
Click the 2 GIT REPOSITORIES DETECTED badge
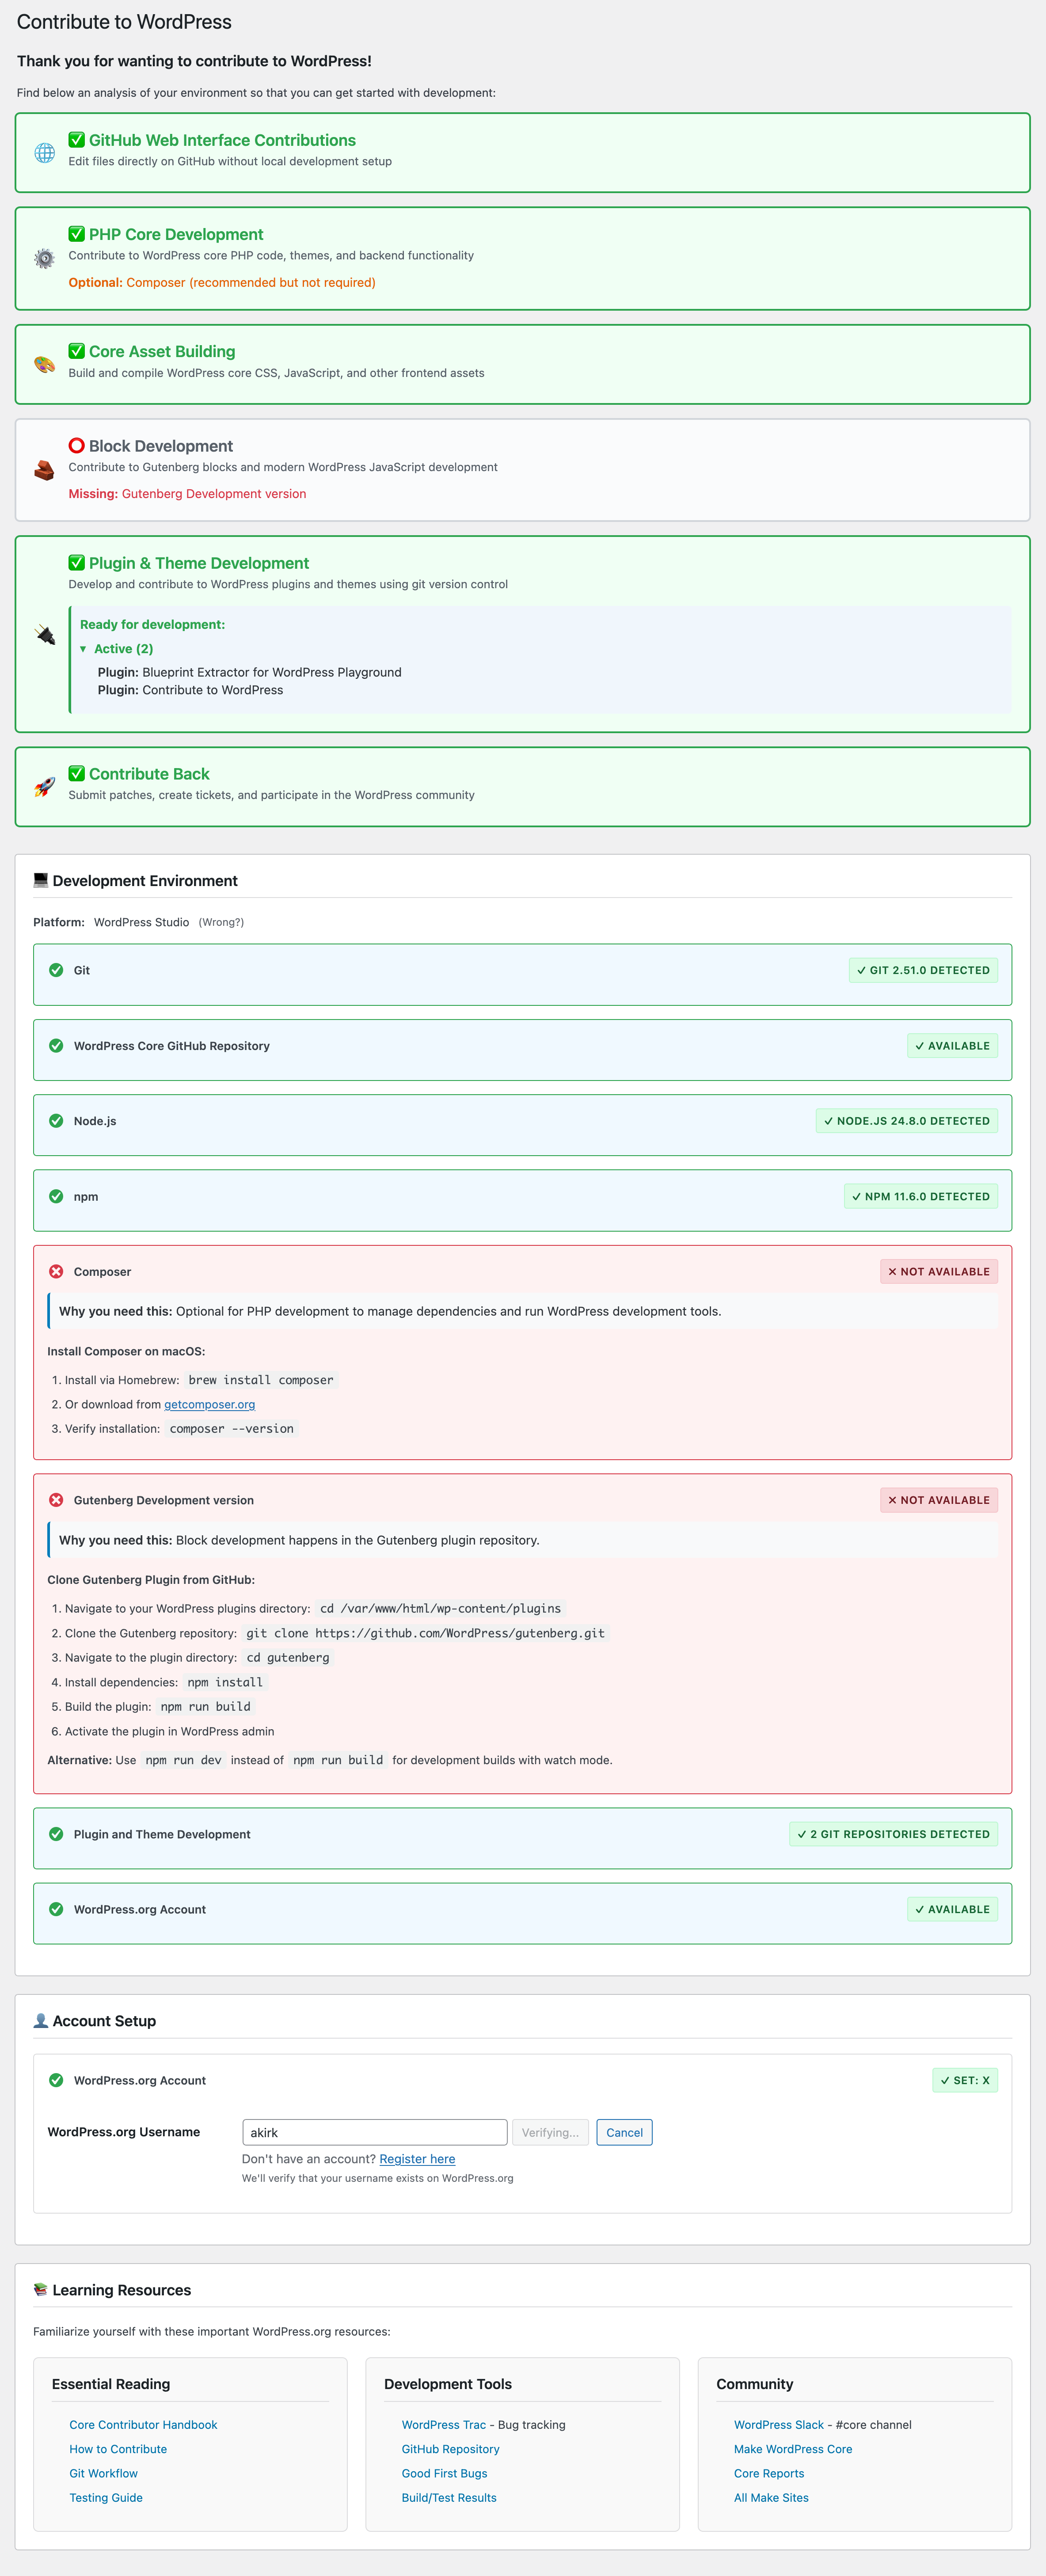click(893, 1834)
